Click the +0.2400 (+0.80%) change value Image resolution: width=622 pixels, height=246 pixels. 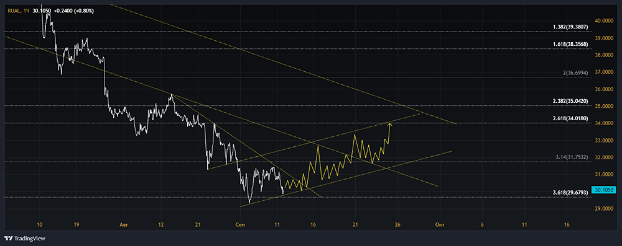[74, 11]
